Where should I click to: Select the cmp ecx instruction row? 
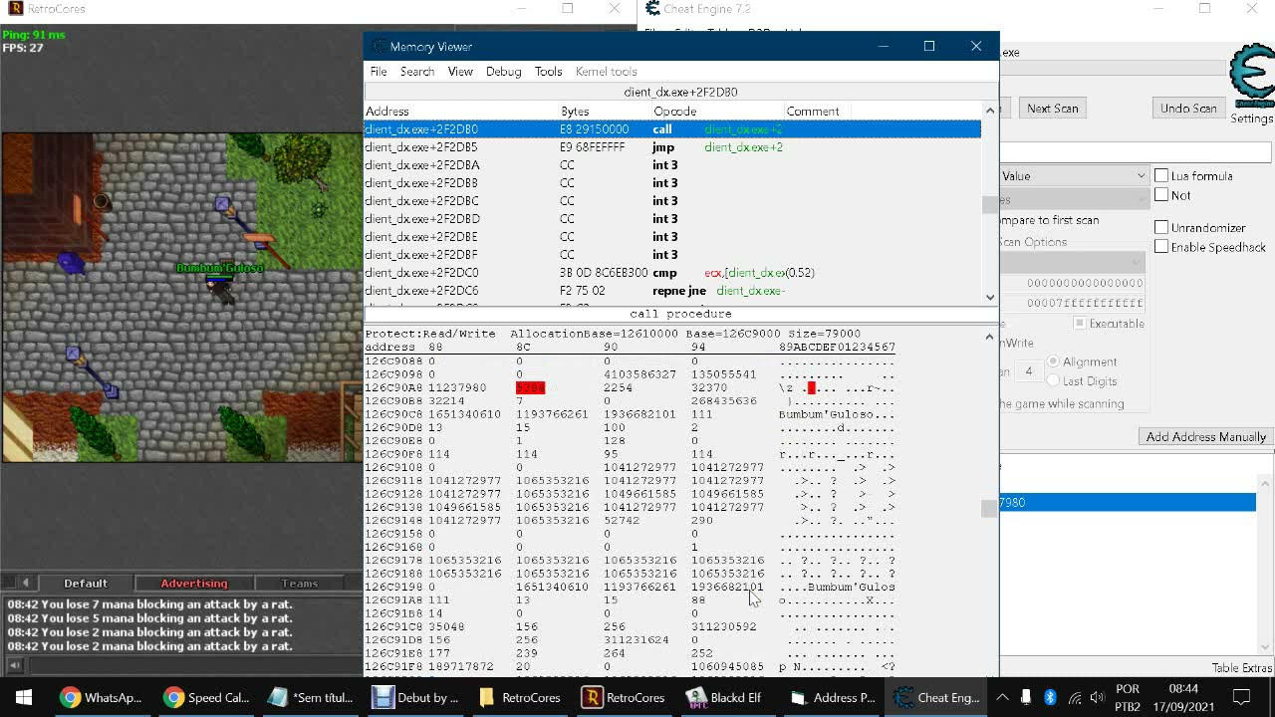coord(672,273)
